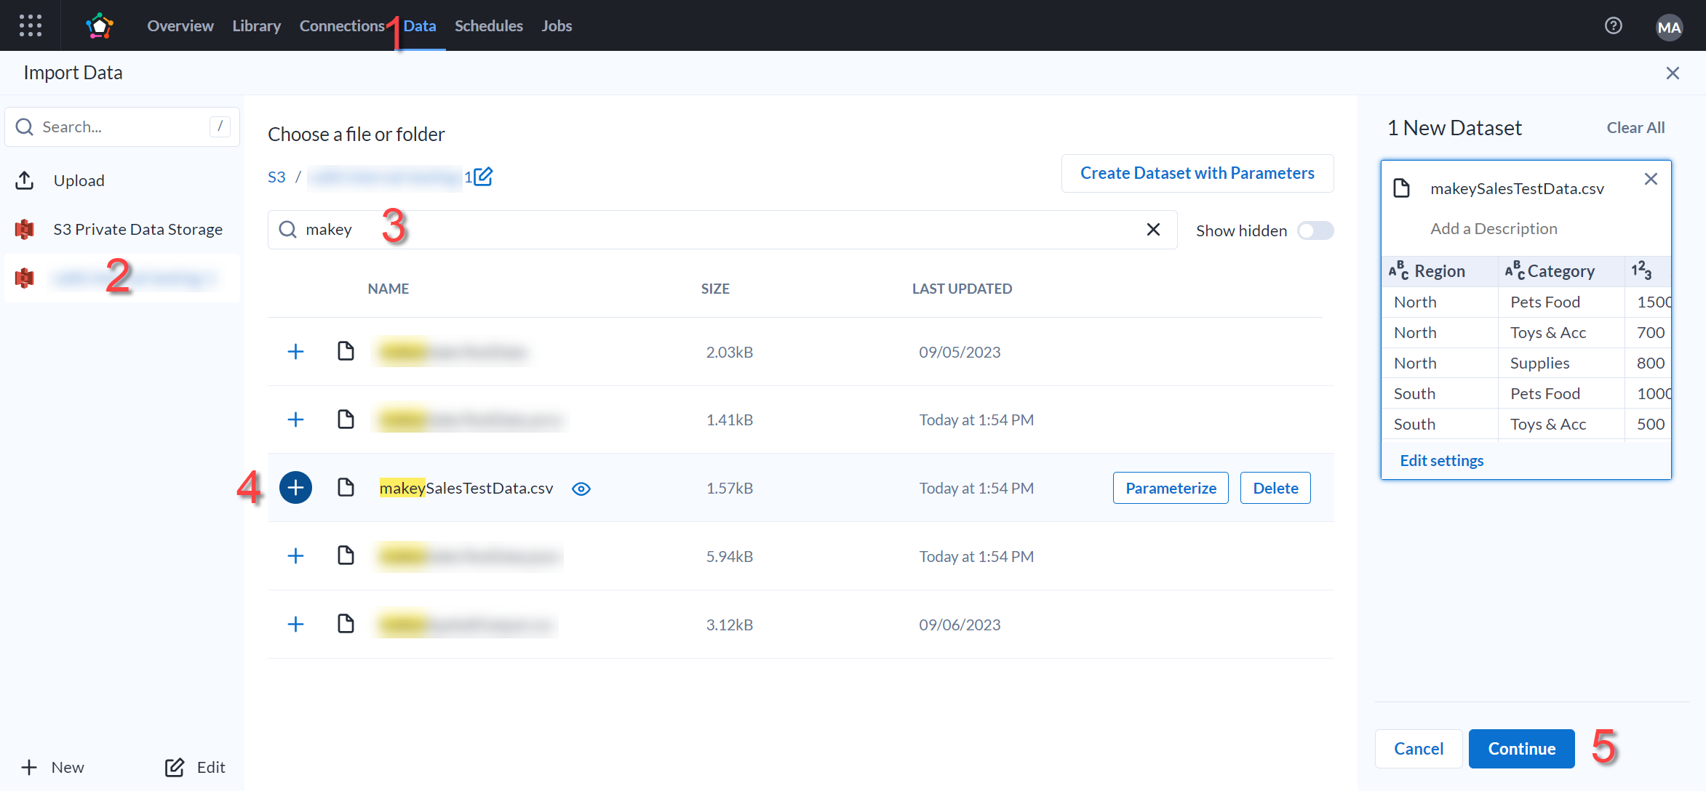This screenshot has height=791, width=1706.
Task: Click the edit pencil next to the S3 path
Action: tap(482, 176)
